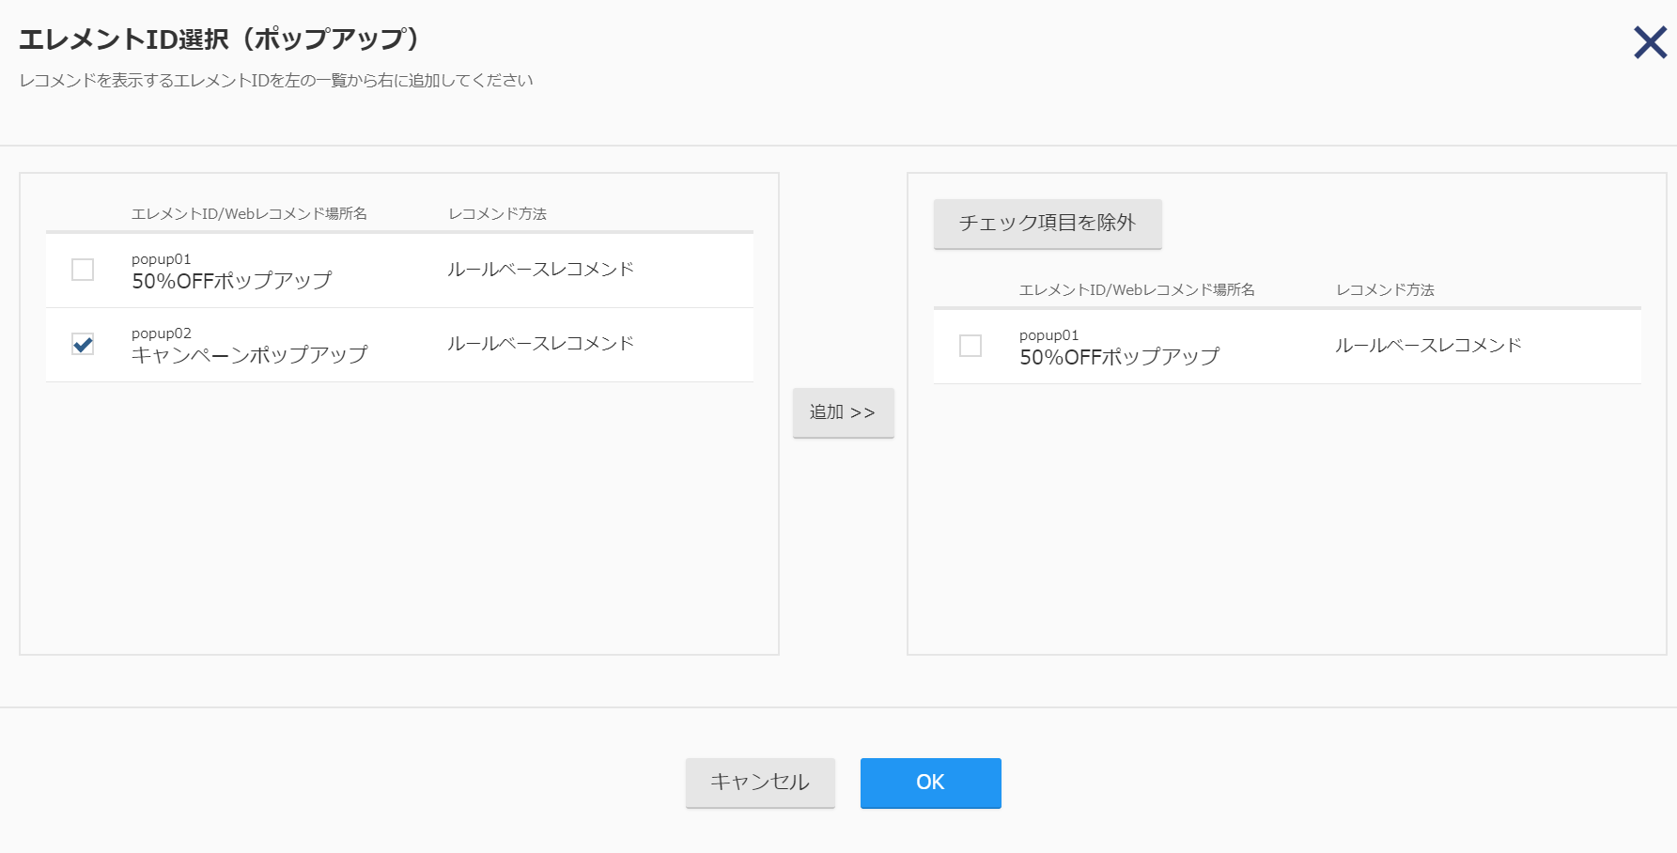Click the 追加 >> button
Image resolution: width=1677 pixels, height=853 pixels.
coord(843,412)
